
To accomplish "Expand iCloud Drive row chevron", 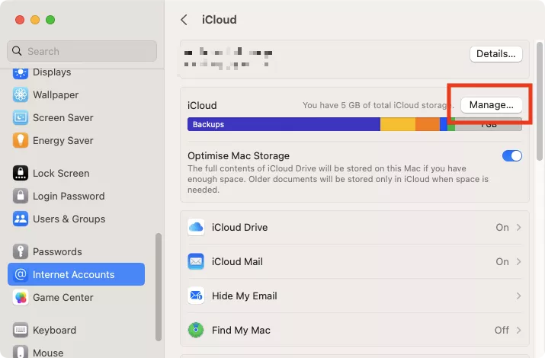I will click(x=519, y=227).
